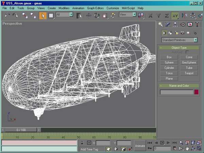Select the Cameras category icon
This screenshot has width=204, height=153.
183,33
